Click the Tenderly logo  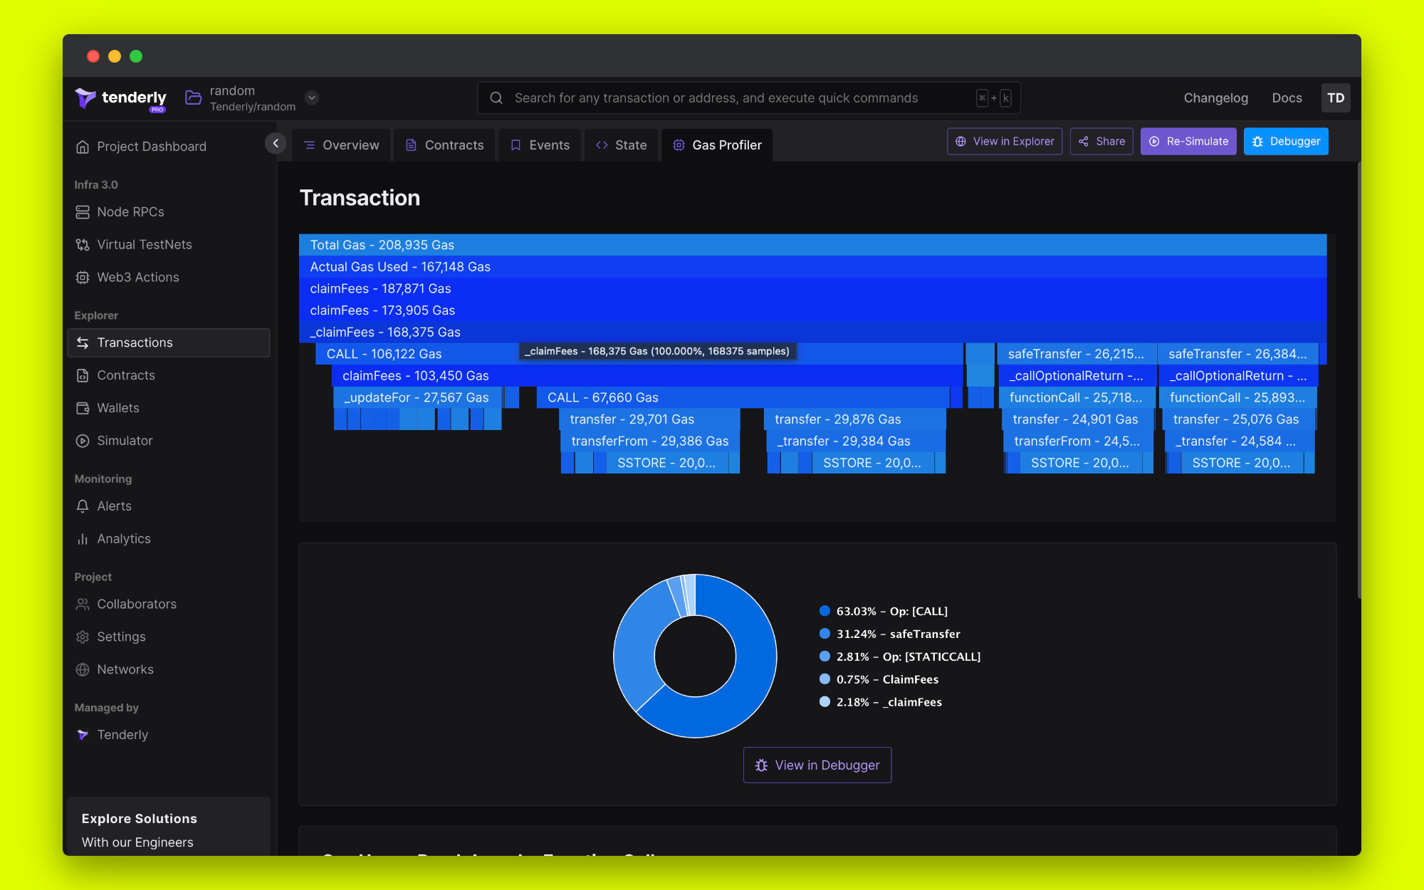pos(120,98)
